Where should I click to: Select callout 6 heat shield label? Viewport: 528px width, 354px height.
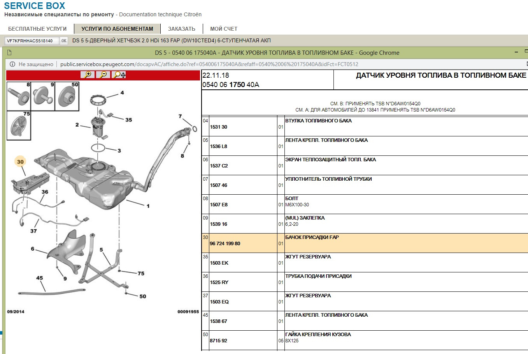pos(33,249)
